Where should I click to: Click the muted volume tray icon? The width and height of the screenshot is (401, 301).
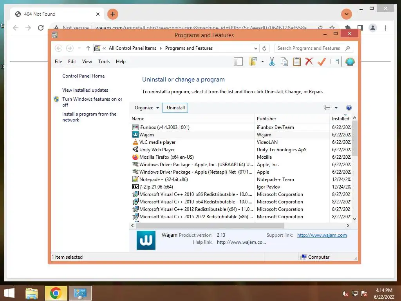pyautogui.click(x=345, y=294)
